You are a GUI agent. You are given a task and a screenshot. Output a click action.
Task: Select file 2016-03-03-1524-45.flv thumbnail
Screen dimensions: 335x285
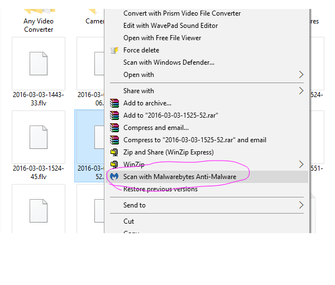pos(38,137)
